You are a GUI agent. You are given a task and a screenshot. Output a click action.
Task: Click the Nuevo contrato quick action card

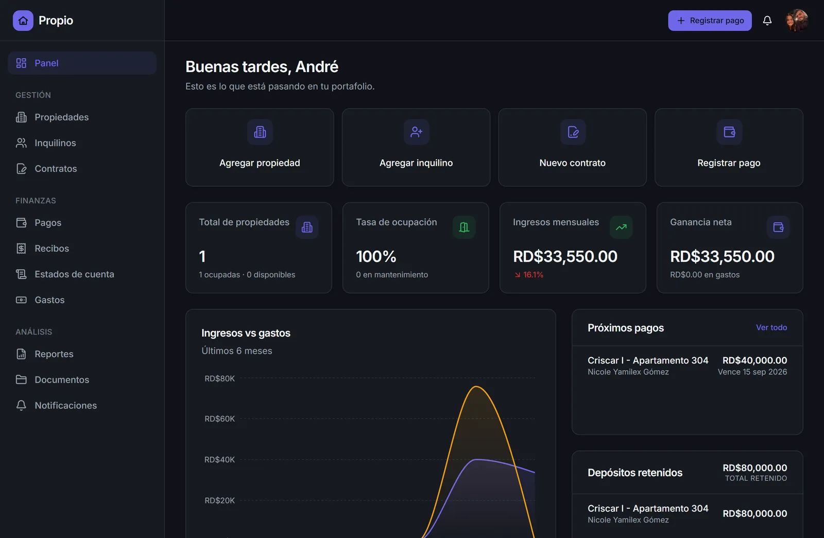[573, 147]
